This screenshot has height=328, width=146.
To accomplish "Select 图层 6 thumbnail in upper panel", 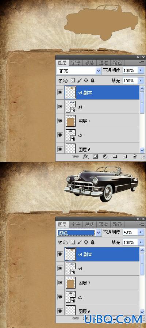I will click(71, 148).
